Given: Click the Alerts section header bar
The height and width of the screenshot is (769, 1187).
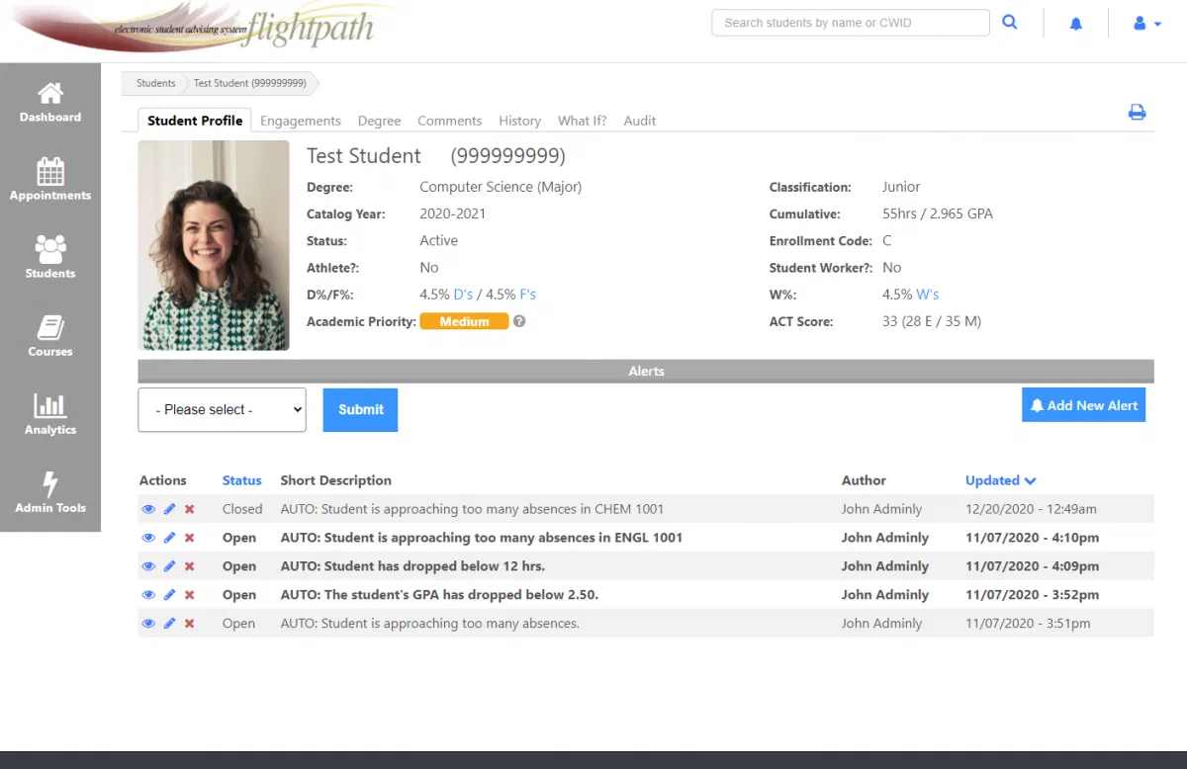Looking at the screenshot, I should pyautogui.click(x=646, y=371).
